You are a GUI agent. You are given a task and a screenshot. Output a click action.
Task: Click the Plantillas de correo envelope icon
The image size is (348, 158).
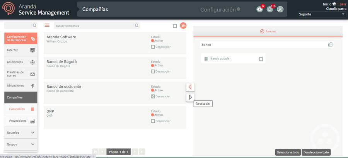tap(32, 74)
